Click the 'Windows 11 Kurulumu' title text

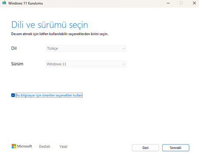tap(26, 3)
